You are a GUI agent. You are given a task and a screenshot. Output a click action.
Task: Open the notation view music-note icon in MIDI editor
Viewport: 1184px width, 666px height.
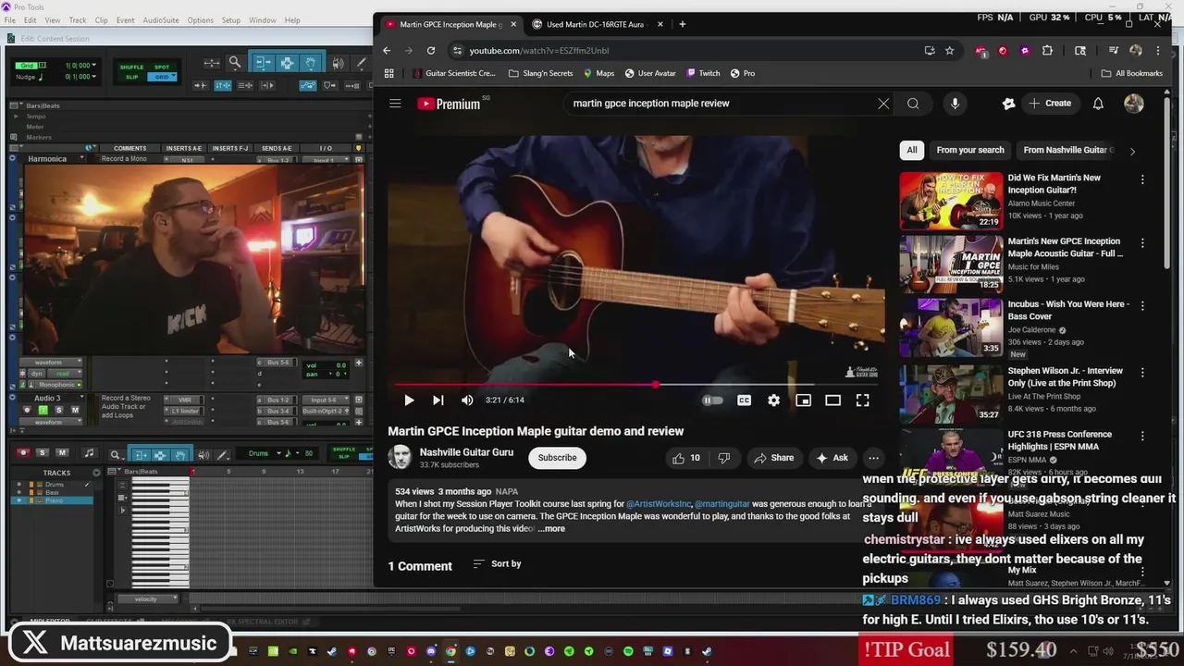pyautogui.click(x=89, y=453)
